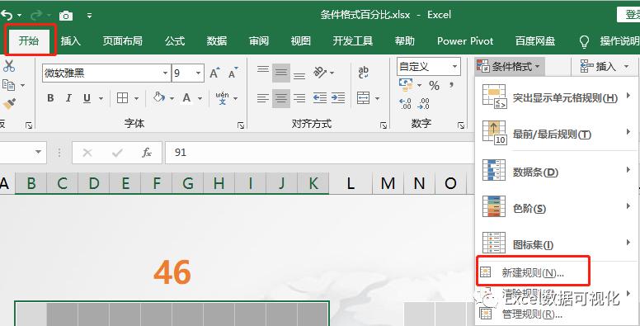Click the Format Painter brush icon
640x326 pixels.
tap(9, 103)
